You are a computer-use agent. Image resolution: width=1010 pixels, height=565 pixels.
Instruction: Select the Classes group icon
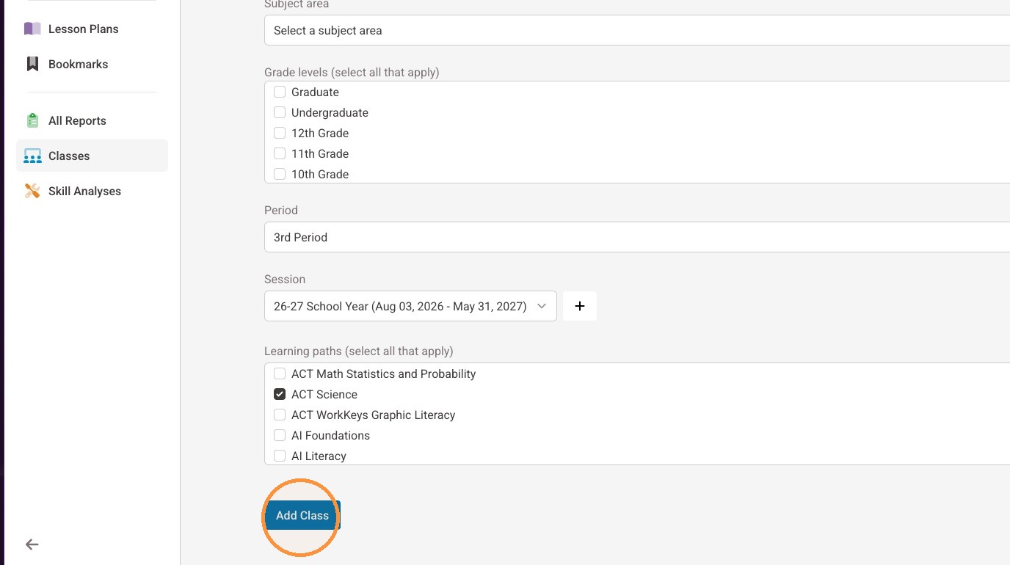tap(32, 156)
